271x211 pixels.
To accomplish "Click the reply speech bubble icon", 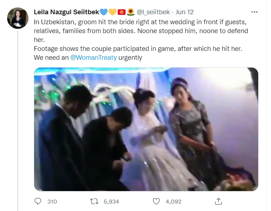I will [38, 201].
